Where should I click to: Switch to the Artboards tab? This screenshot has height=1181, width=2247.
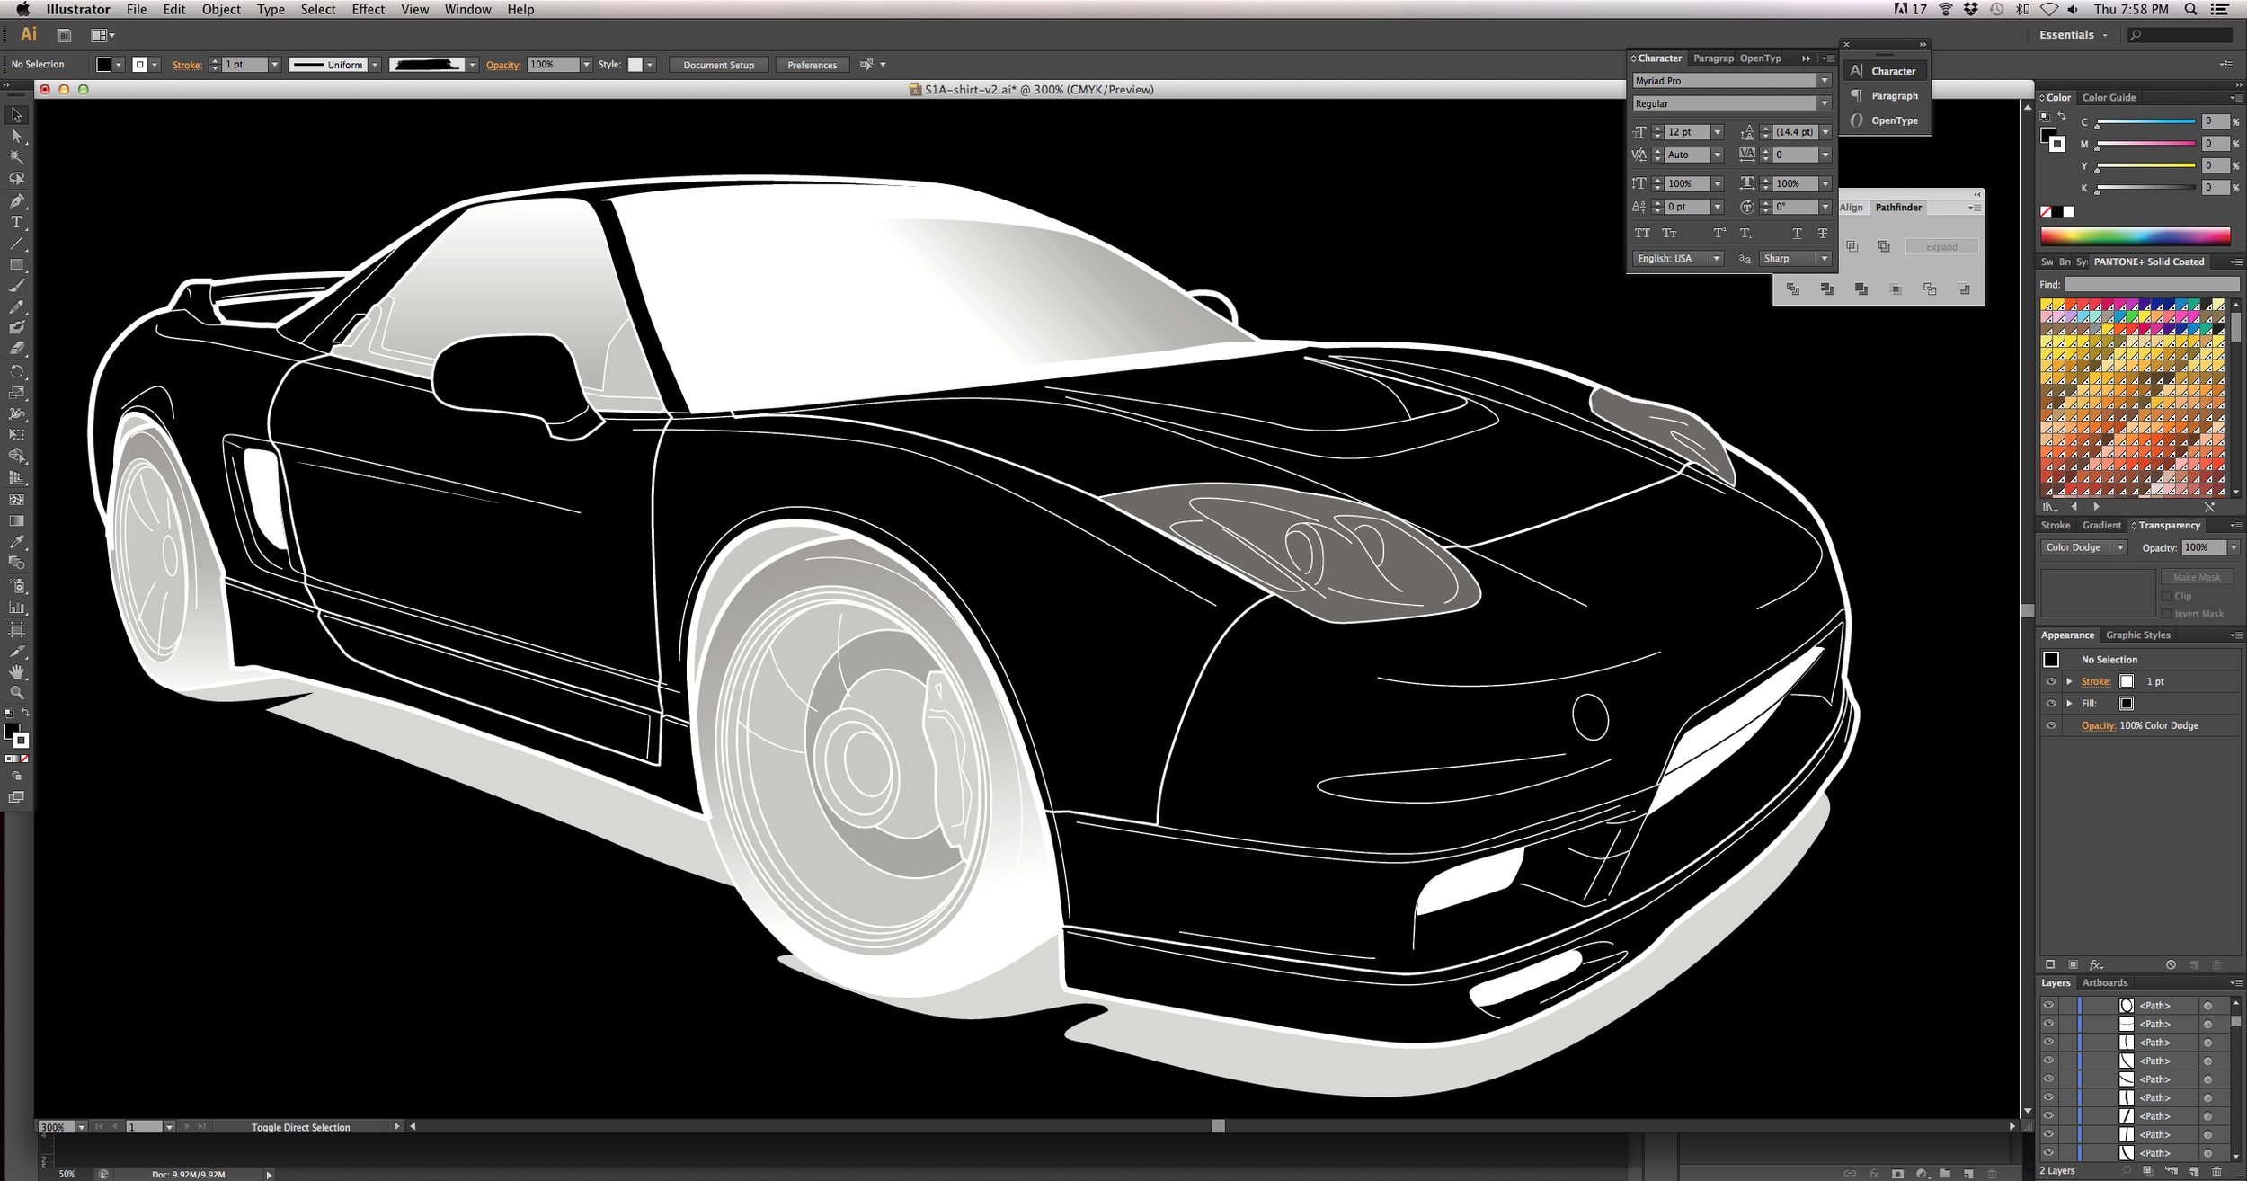point(2105,982)
